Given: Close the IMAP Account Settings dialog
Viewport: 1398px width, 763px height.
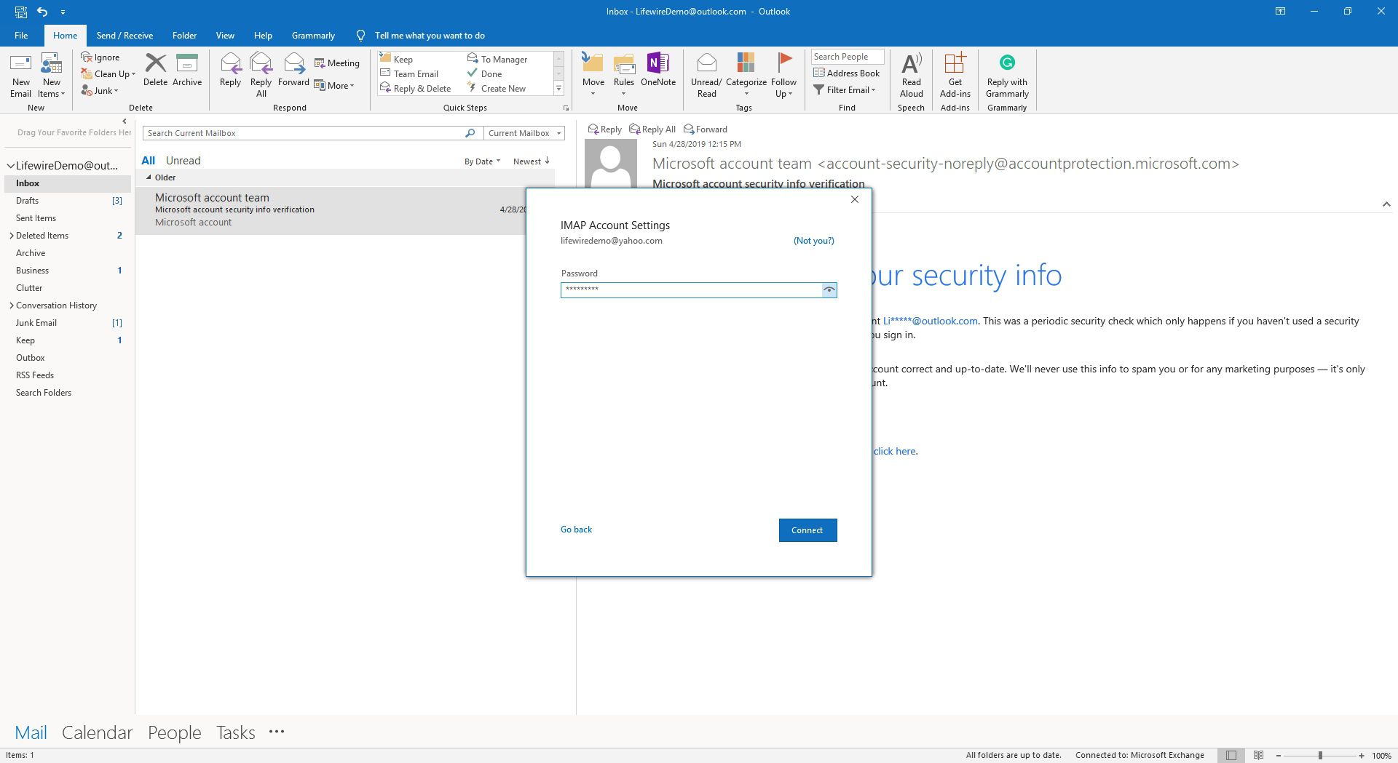Looking at the screenshot, I should click(x=855, y=199).
